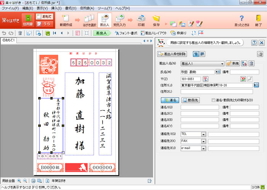This screenshot has height=190, width=267.
Task: Zoom in using the magnifier plus icon
Action: 19,180
